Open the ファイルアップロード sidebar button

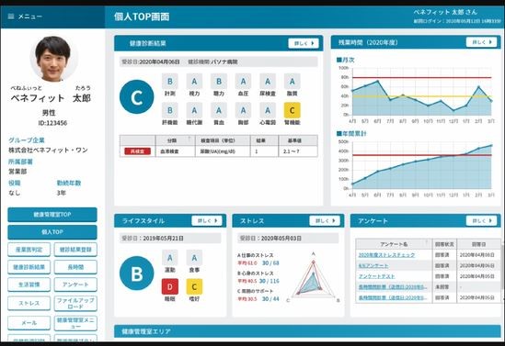click(x=75, y=303)
